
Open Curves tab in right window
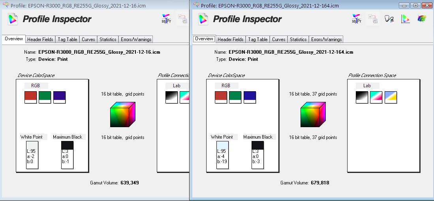tap(279, 39)
